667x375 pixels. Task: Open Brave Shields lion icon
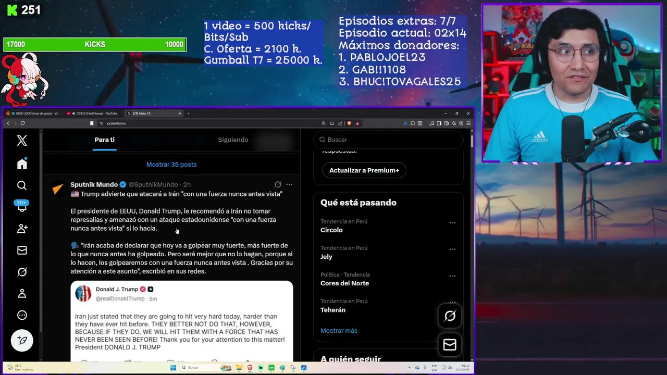tap(349, 123)
